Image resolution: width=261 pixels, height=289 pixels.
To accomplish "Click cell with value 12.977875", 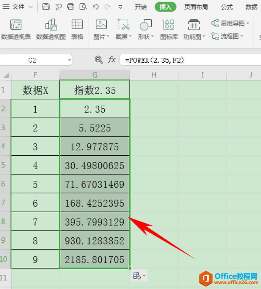I will click(x=95, y=146).
